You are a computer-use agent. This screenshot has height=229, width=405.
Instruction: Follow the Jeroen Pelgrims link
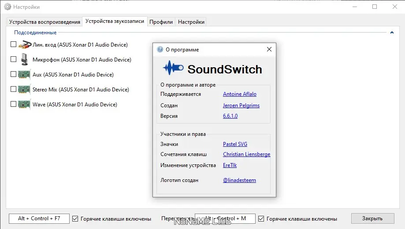(241, 105)
